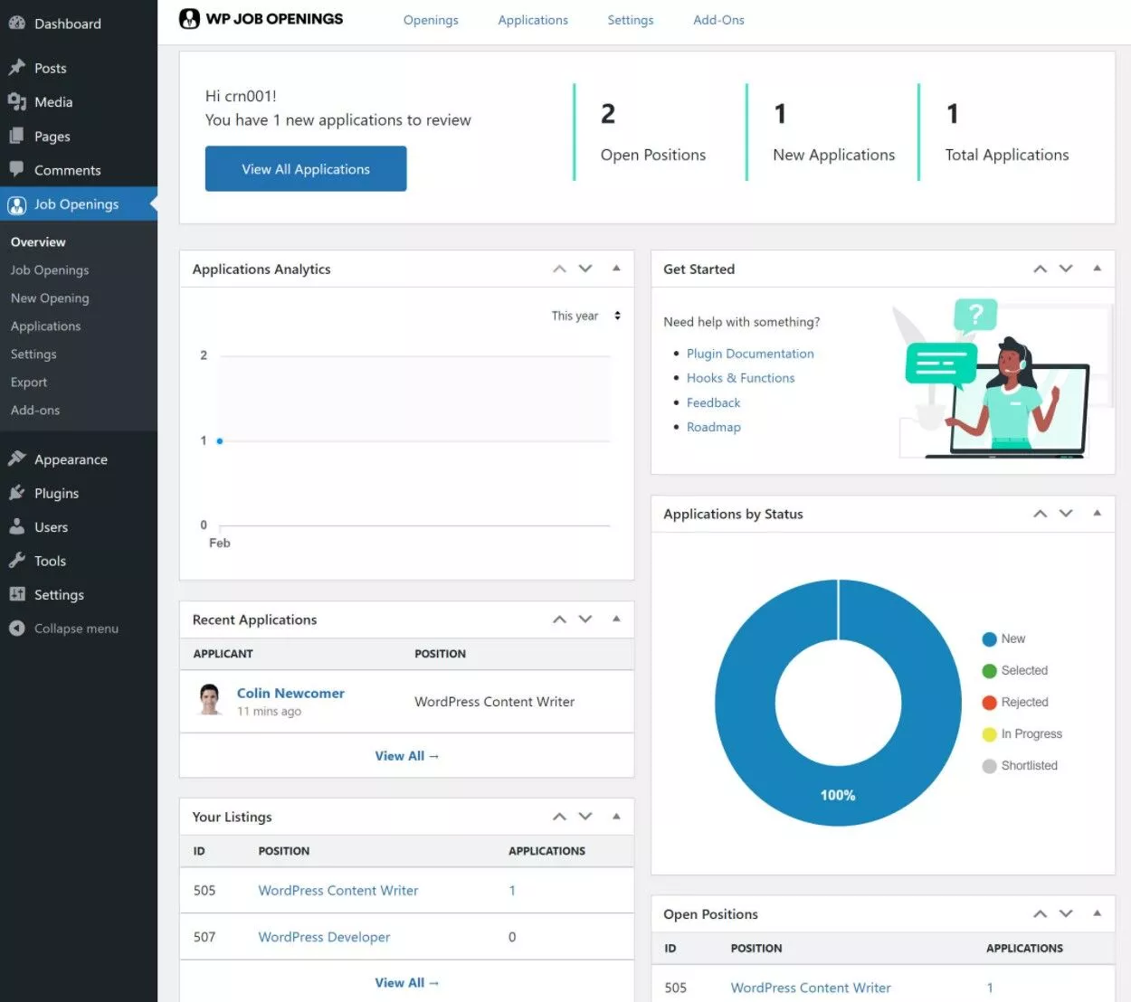Open the Feedback link

[x=714, y=402]
